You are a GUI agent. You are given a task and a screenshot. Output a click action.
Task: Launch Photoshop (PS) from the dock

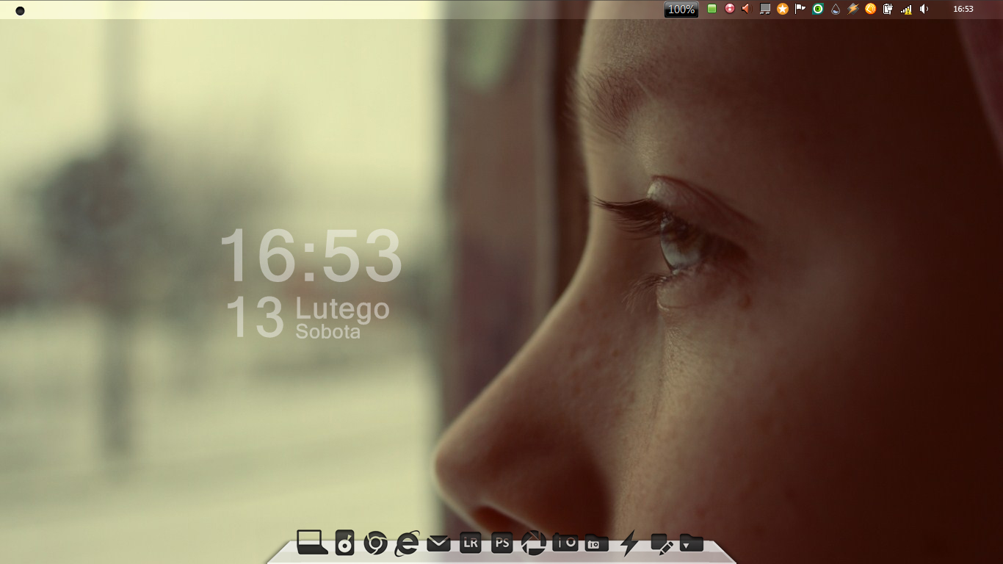coord(501,543)
